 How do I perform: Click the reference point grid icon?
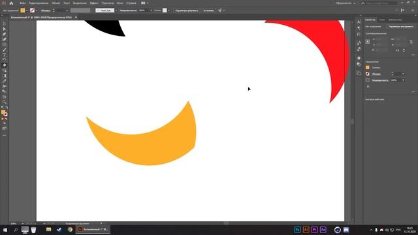[368, 42]
